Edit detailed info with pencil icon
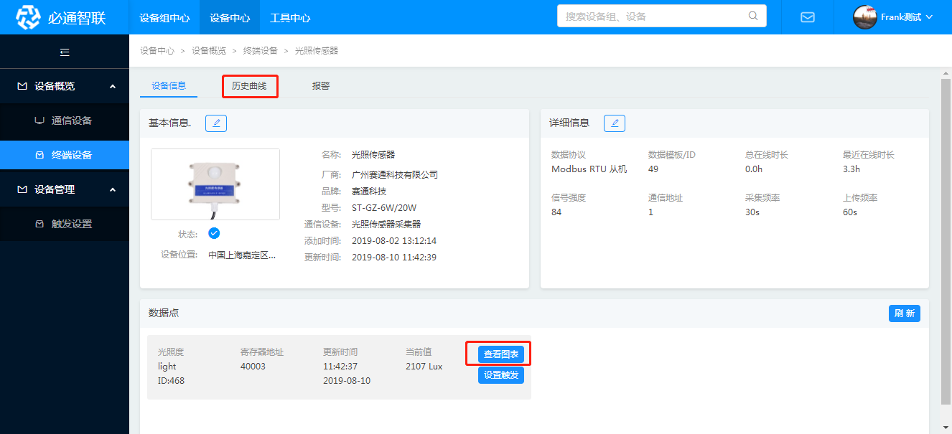 (x=615, y=123)
